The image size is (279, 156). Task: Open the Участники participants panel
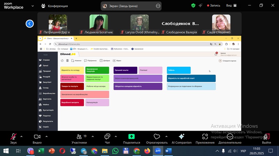coord(80,139)
